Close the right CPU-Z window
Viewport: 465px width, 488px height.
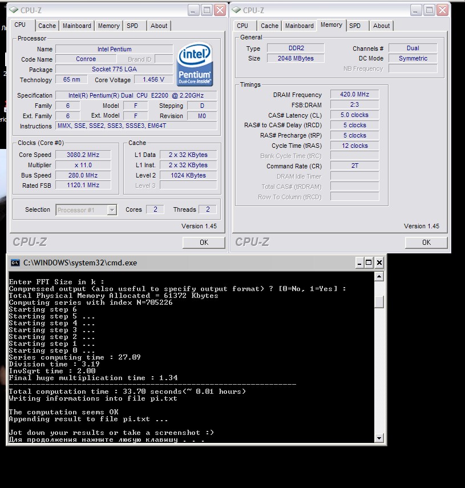click(443, 10)
